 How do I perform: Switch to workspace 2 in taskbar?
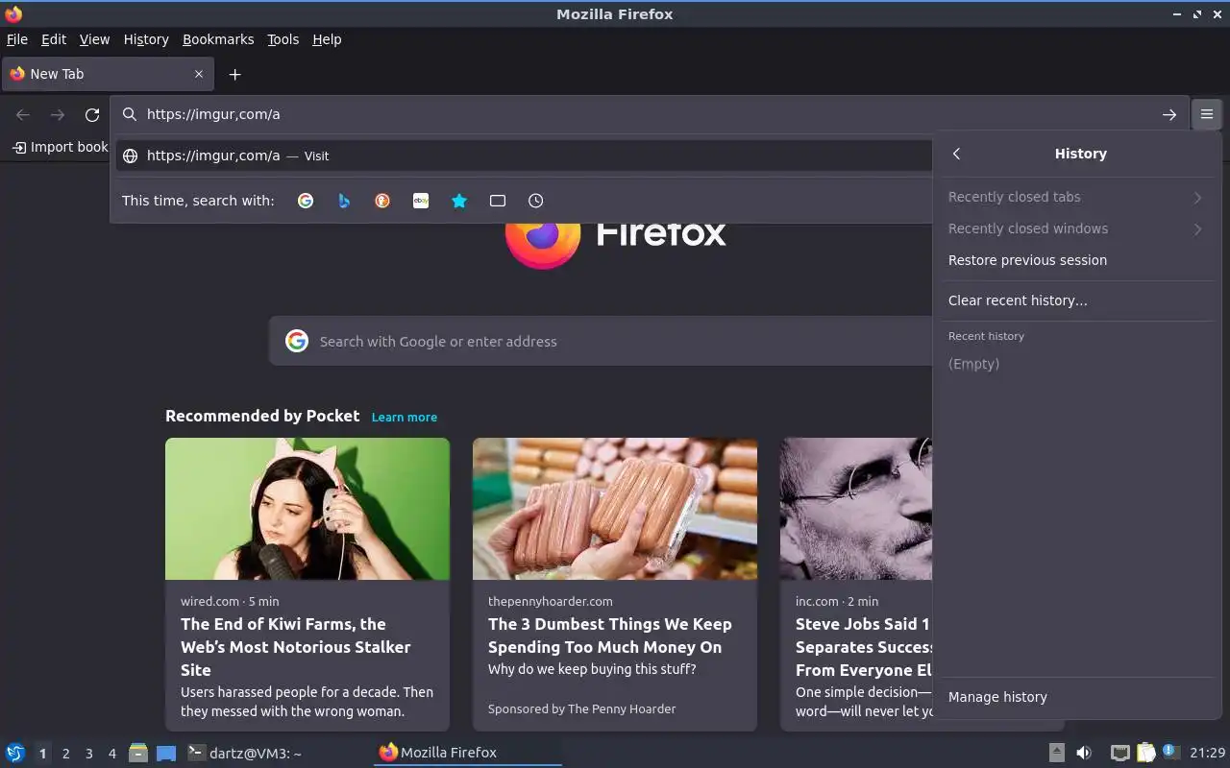[65, 754]
